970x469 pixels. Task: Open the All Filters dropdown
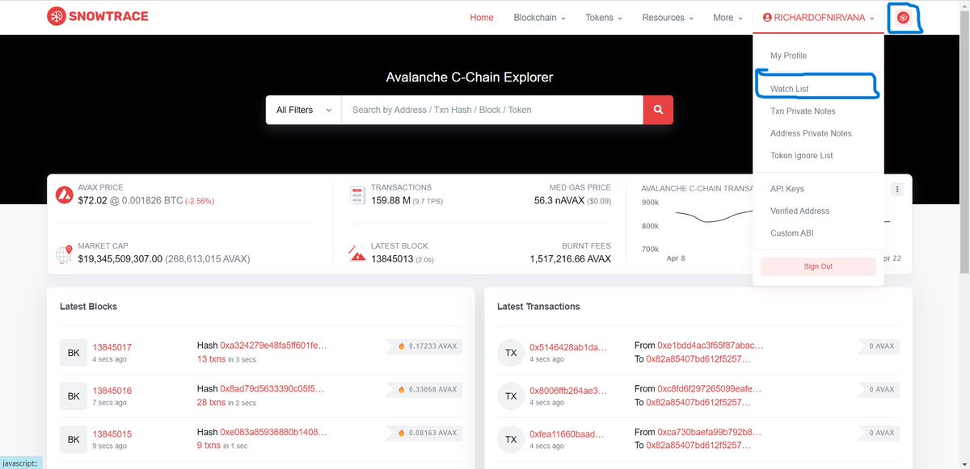click(304, 110)
